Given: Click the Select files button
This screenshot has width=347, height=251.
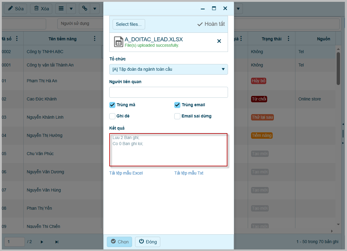Looking at the screenshot, I should [129, 24].
